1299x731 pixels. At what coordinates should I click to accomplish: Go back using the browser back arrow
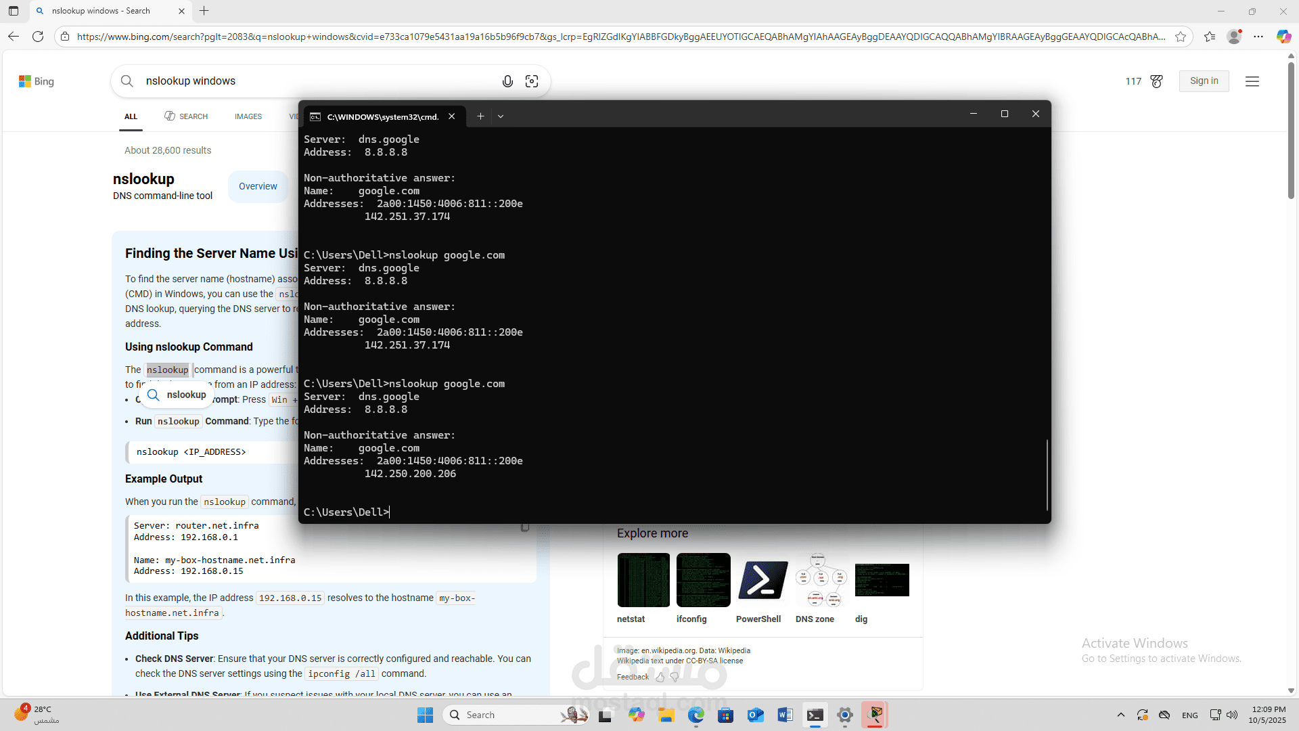click(14, 37)
